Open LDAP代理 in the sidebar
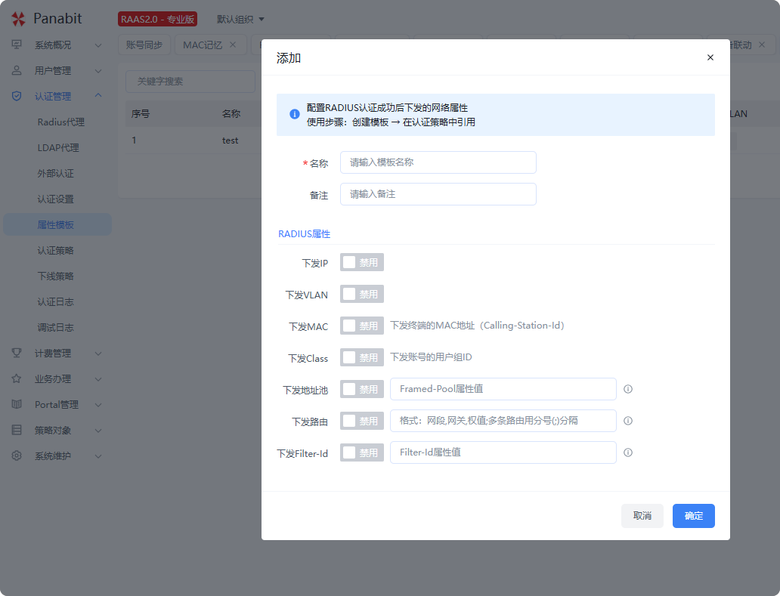The width and height of the screenshot is (780, 596). pyautogui.click(x=58, y=147)
